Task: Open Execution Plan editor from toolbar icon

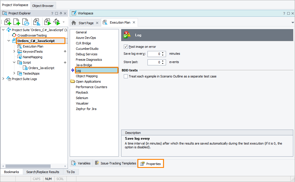Action: tap(36, 22)
